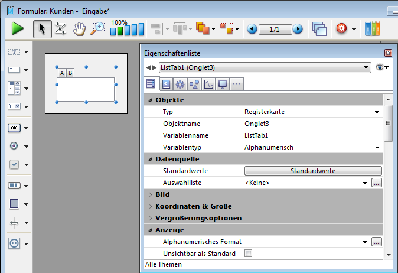Select the radio button object tool
The width and height of the screenshot is (398, 273).
pos(14,146)
